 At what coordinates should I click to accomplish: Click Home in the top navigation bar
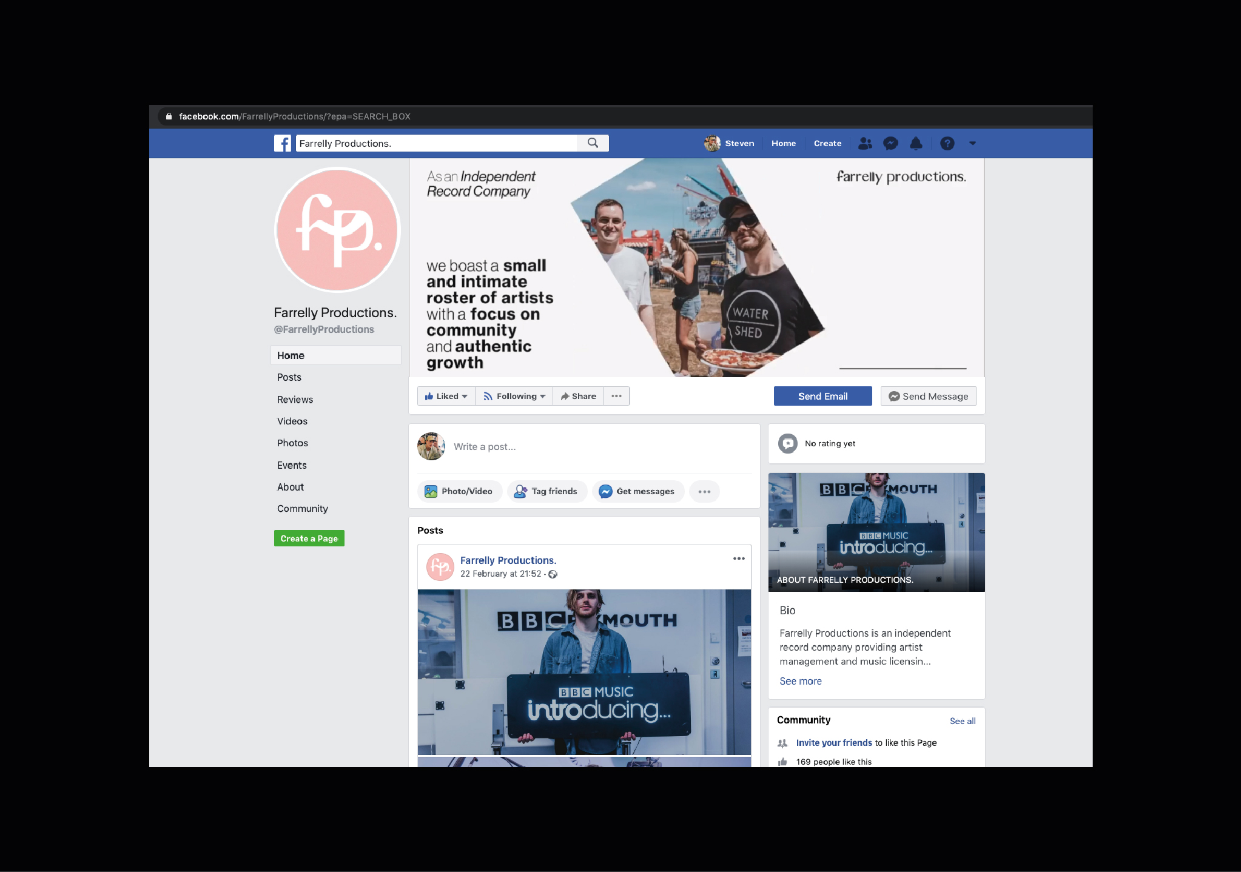tap(784, 143)
